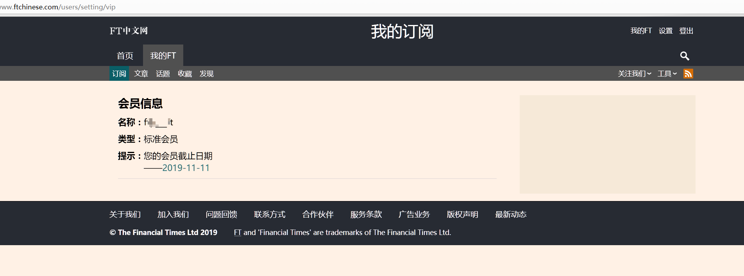The height and width of the screenshot is (276, 744).
Task: Open the 首页 navigation tab
Action: pos(125,55)
